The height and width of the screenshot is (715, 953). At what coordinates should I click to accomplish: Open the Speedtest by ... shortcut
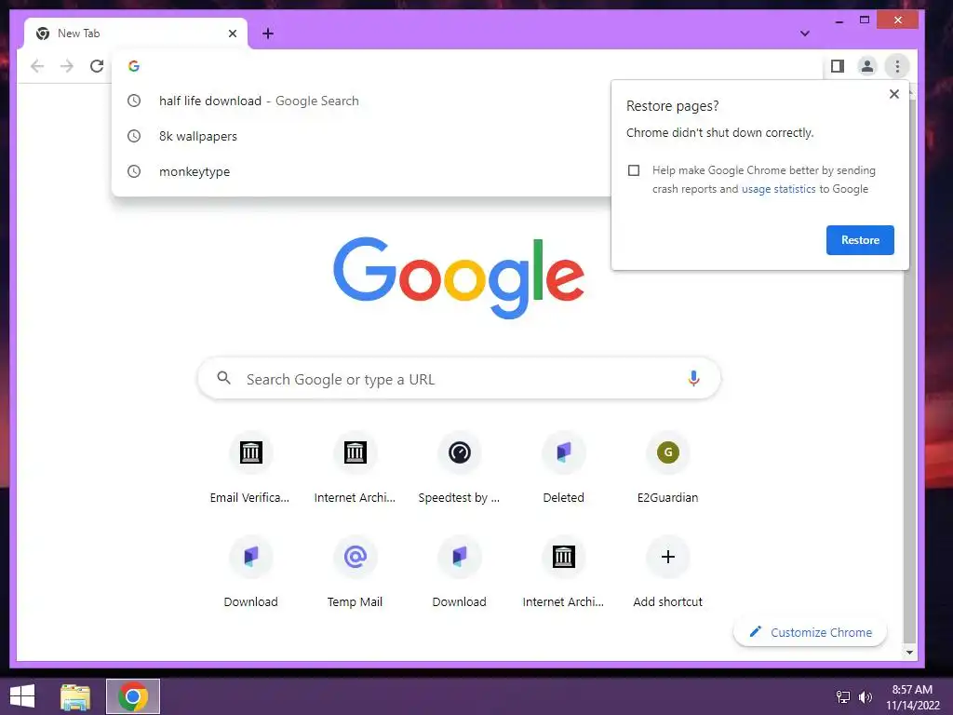[460, 468]
